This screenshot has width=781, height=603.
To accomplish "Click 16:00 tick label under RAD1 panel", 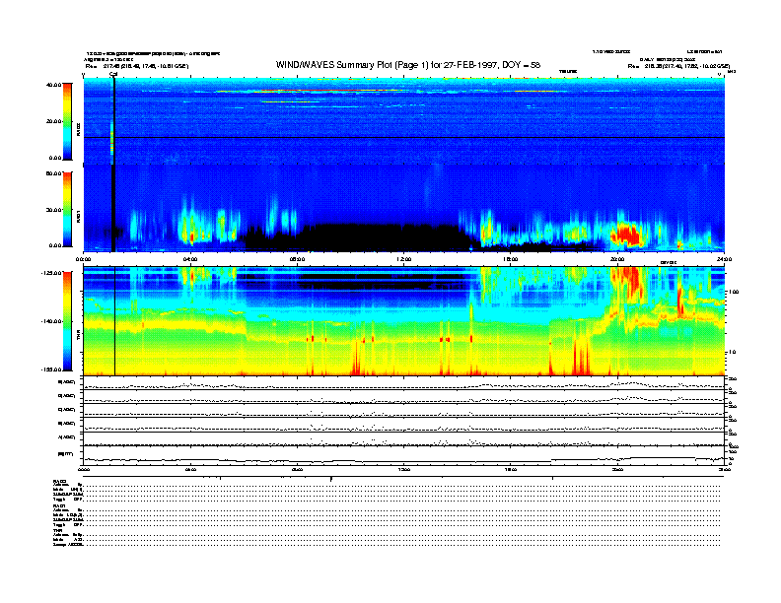I will (511, 259).
